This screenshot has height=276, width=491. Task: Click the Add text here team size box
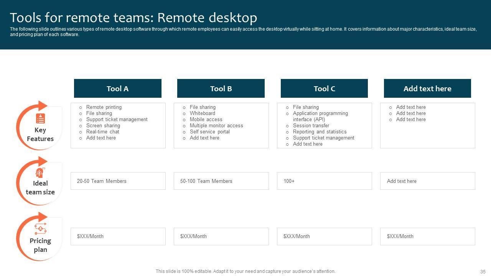tap(428, 181)
